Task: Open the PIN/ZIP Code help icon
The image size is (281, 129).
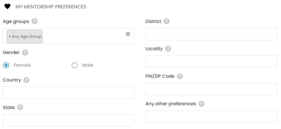Action: point(180,76)
